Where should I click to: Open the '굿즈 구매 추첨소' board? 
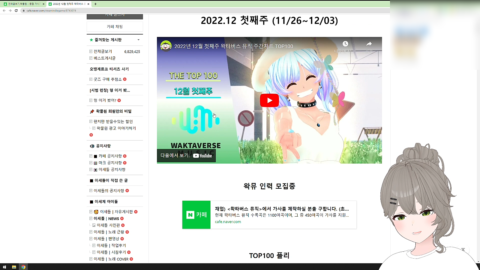click(x=108, y=79)
